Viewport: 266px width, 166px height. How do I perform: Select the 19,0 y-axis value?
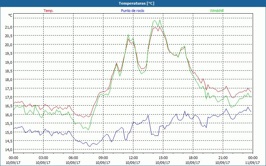[x=9, y=62]
